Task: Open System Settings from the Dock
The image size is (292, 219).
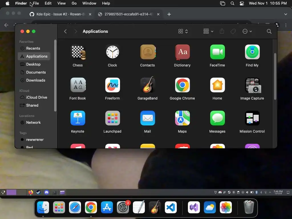Action: pos(123,207)
